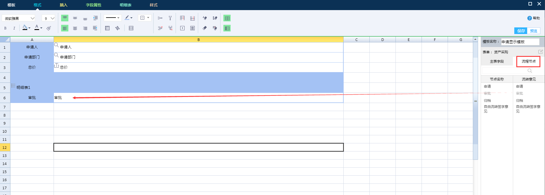Click the 模板名称 template name input field

520,42
